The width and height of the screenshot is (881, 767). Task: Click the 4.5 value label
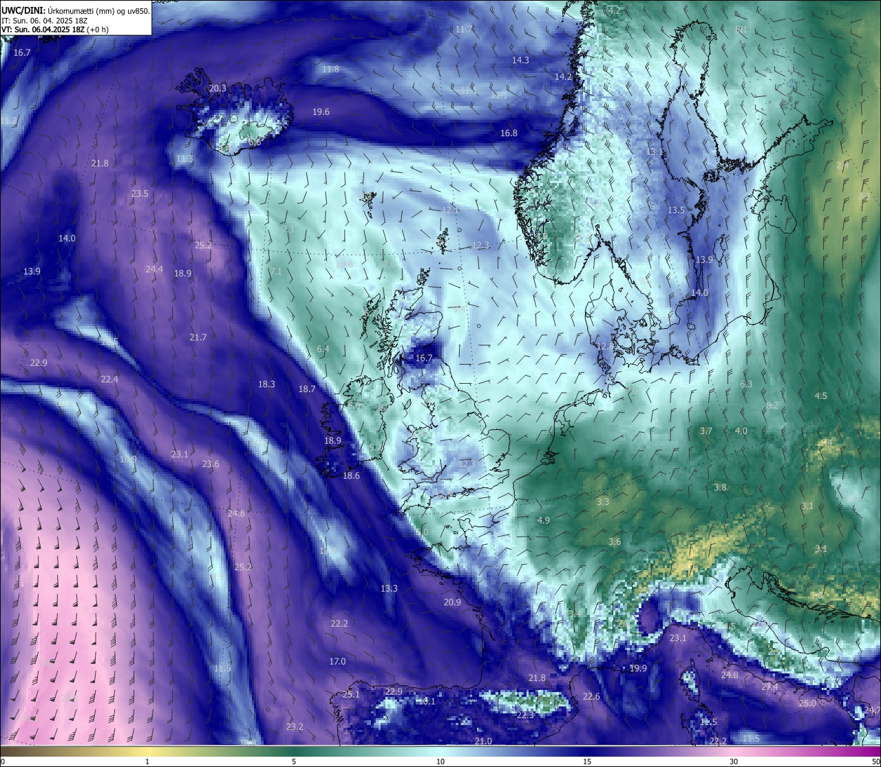(x=820, y=396)
